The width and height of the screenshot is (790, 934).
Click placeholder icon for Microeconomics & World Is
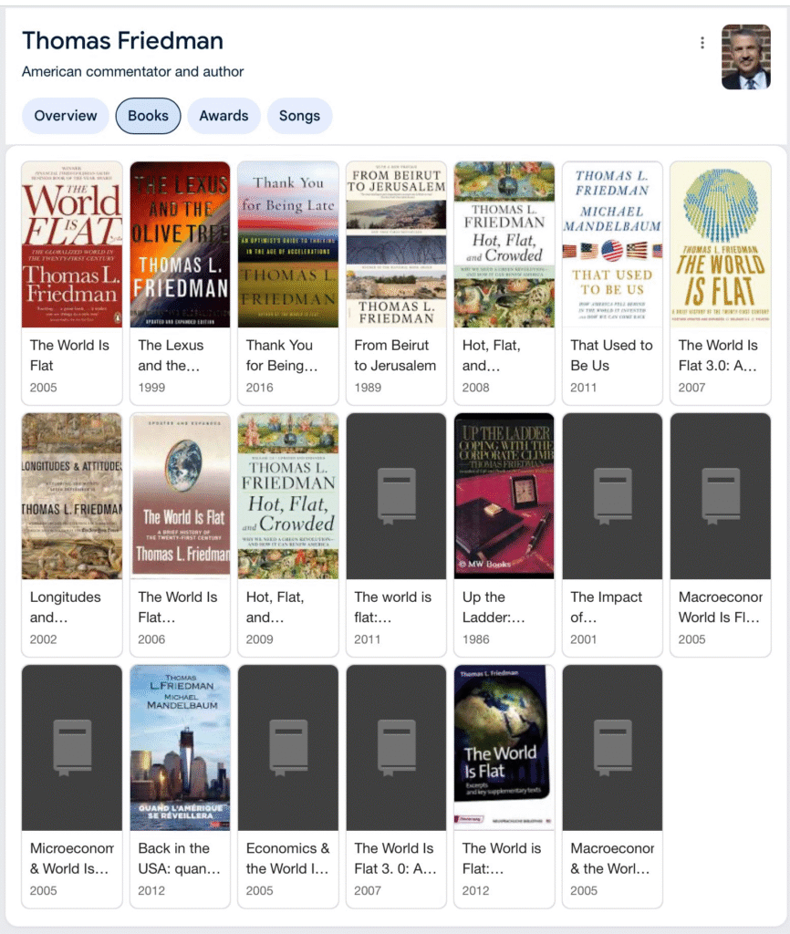tap(72, 748)
